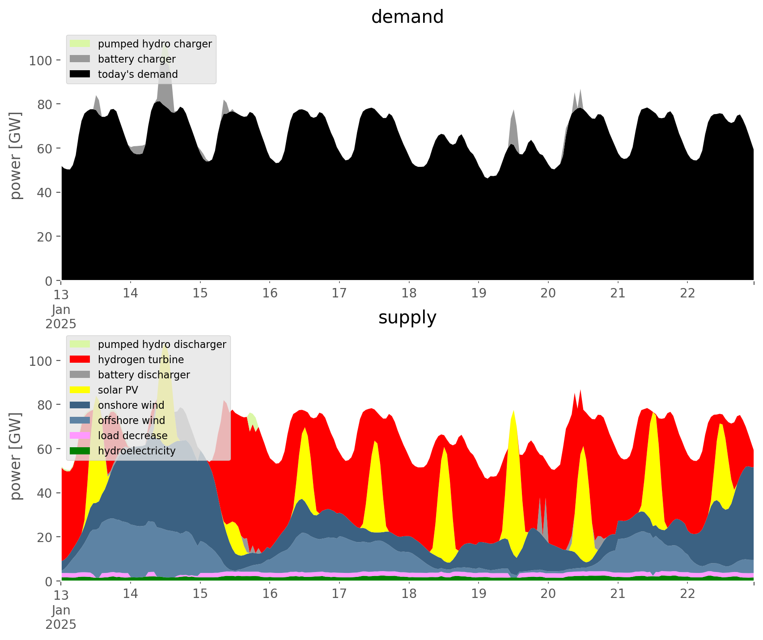Click date 14 on demand x-axis
Screen dimensions: 763x640
pos(130,294)
